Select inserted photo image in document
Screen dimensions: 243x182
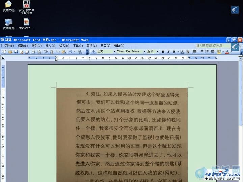tap(122, 134)
